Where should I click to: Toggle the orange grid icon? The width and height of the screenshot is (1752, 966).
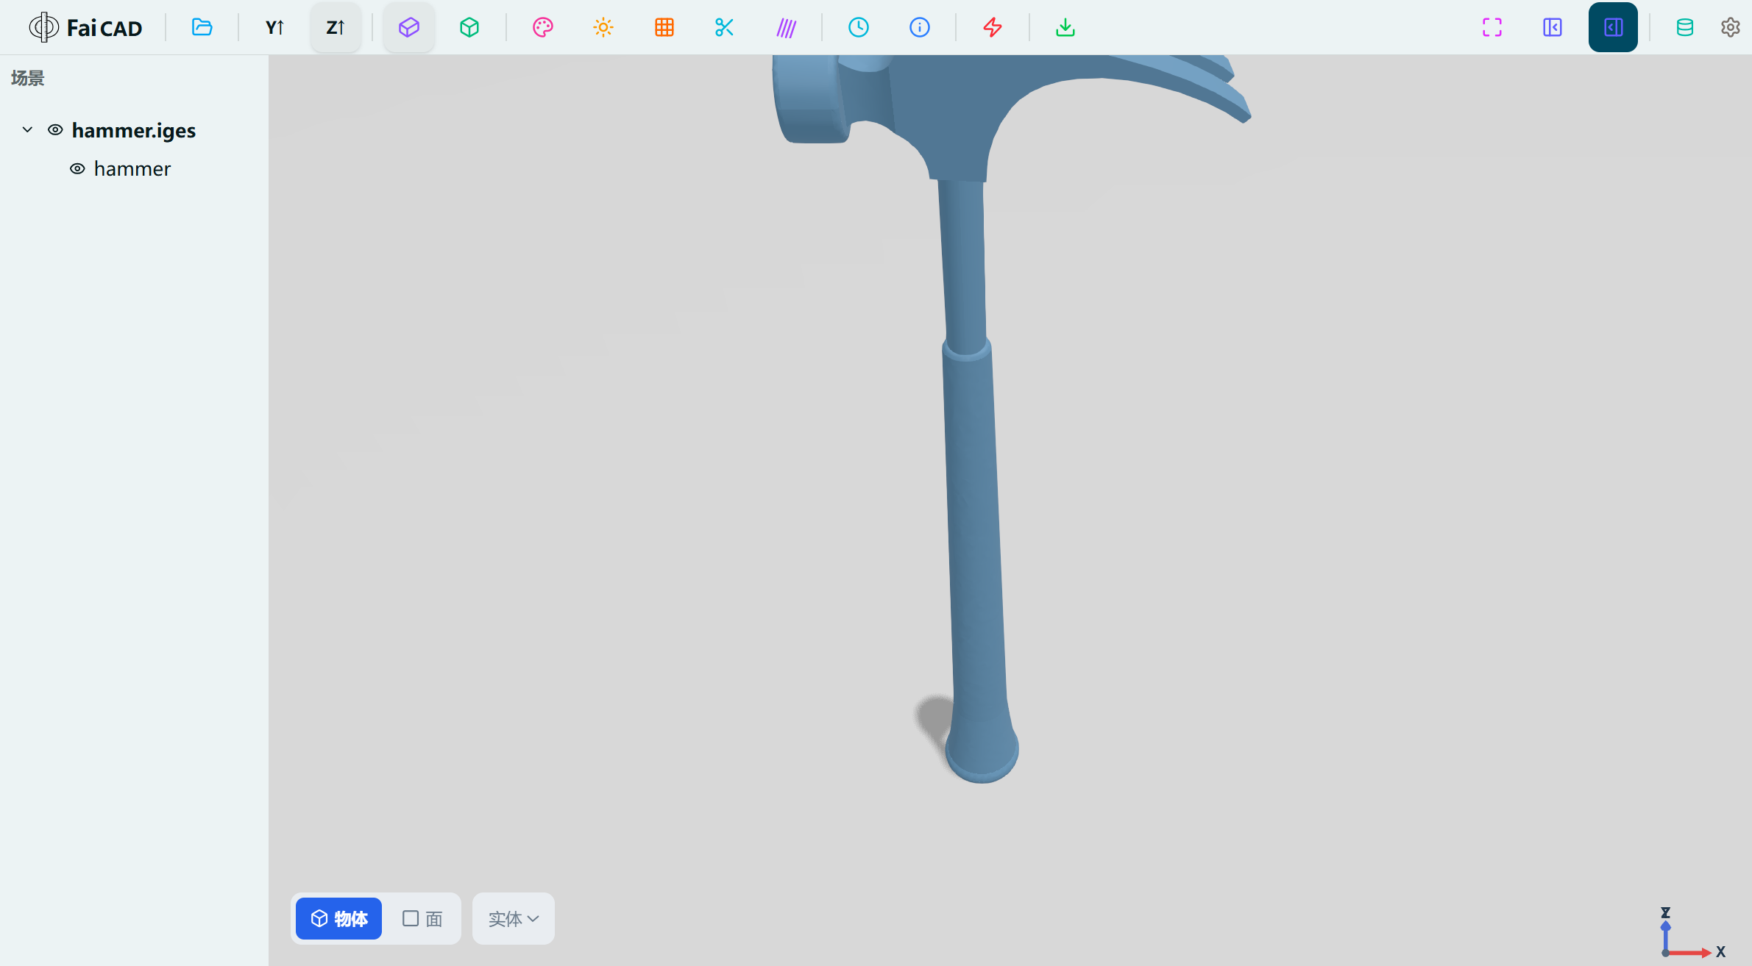pyautogui.click(x=664, y=28)
